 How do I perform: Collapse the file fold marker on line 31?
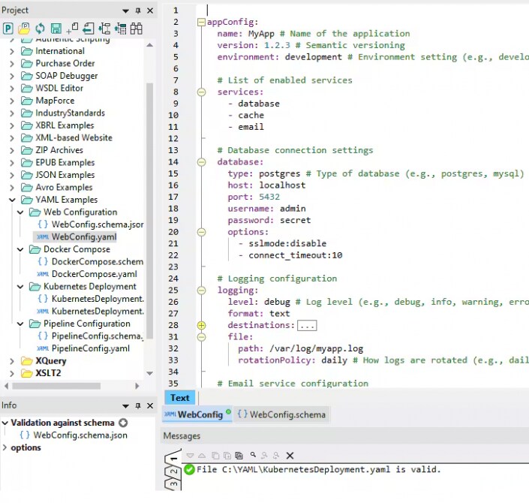pyautogui.click(x=201, y=337)
